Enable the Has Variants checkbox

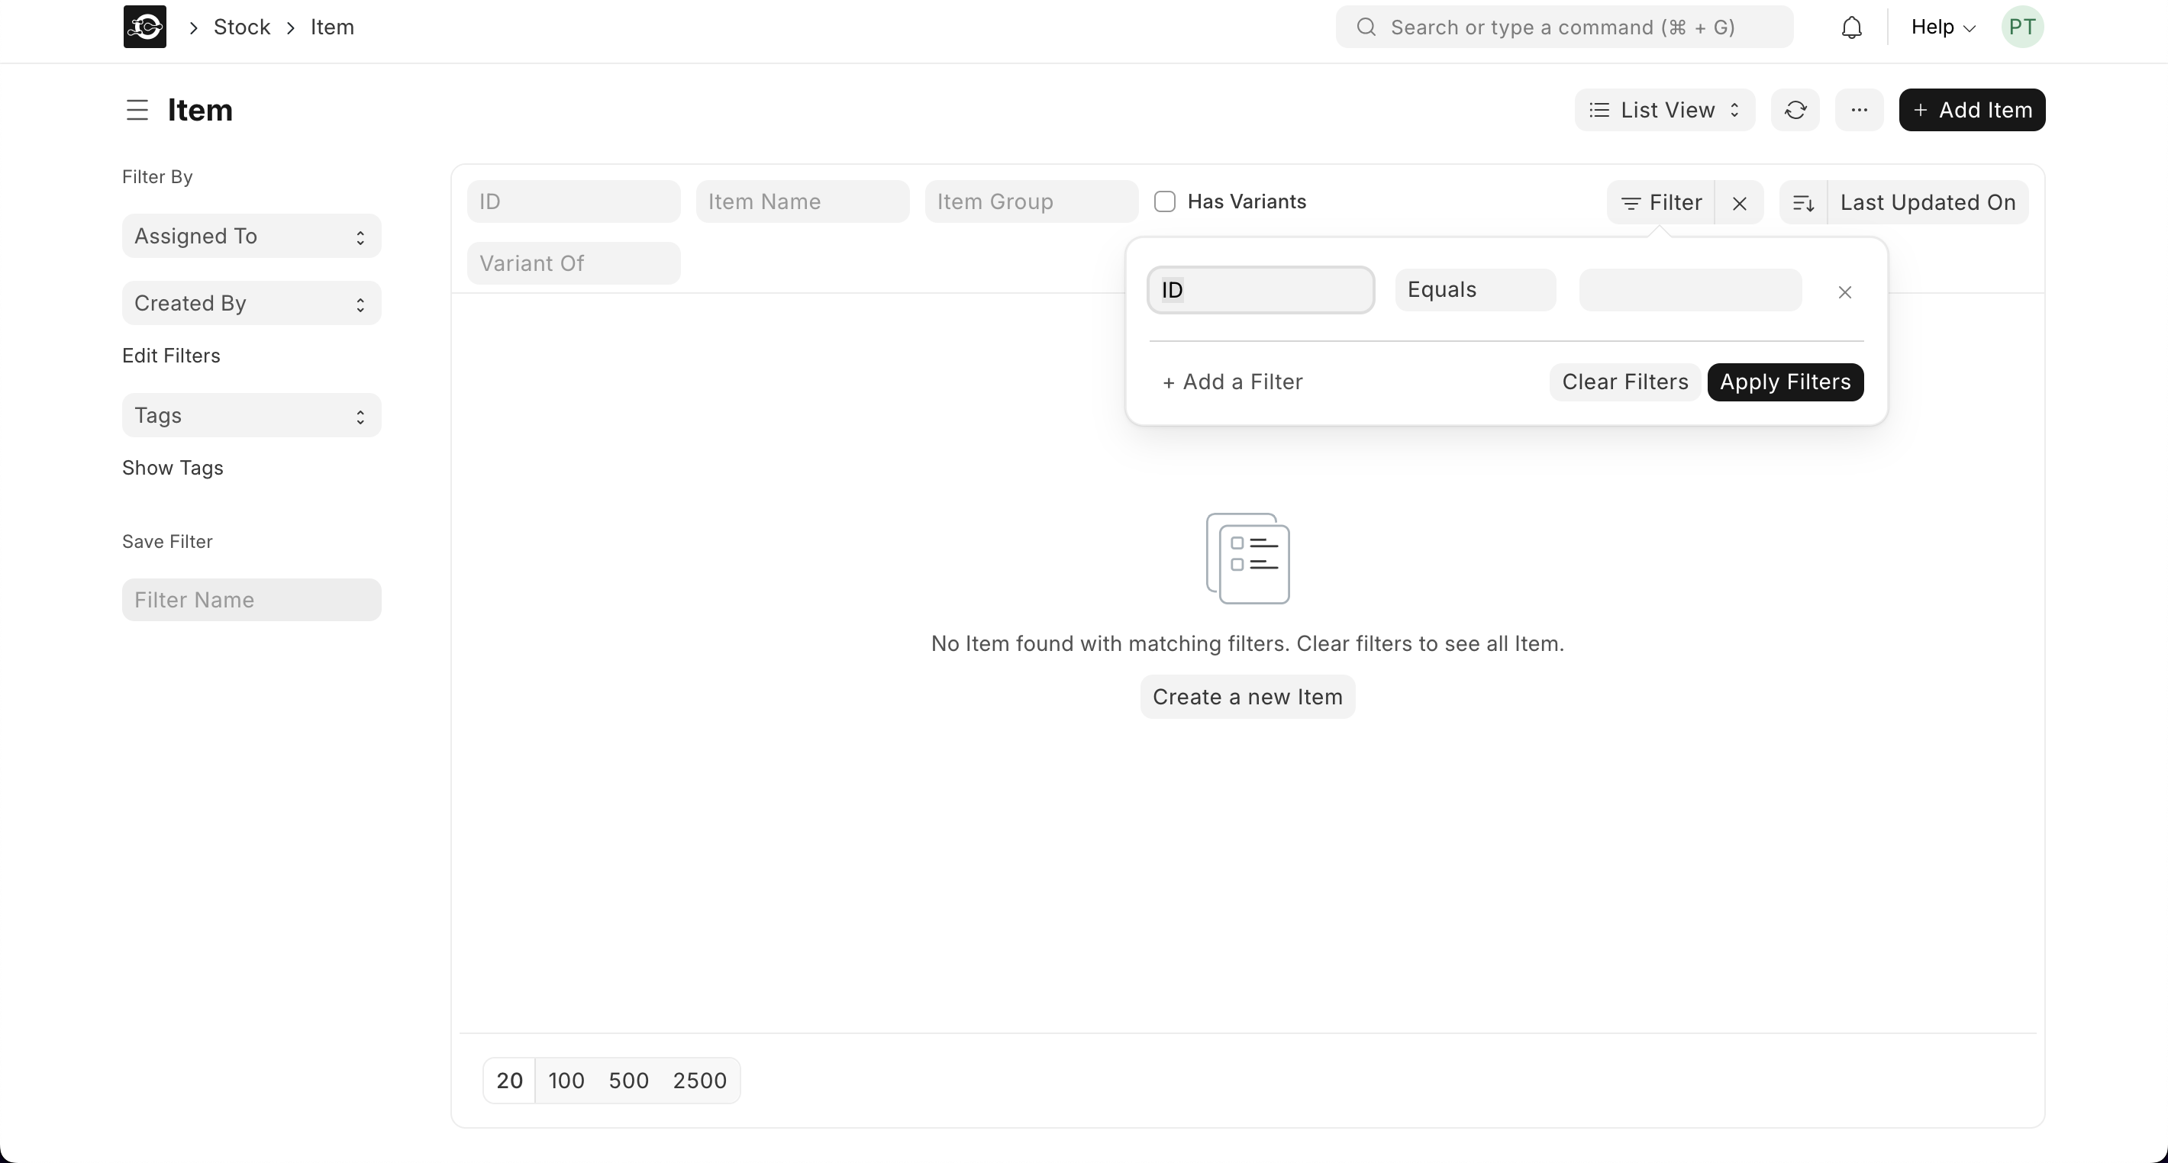point(1164,201)
